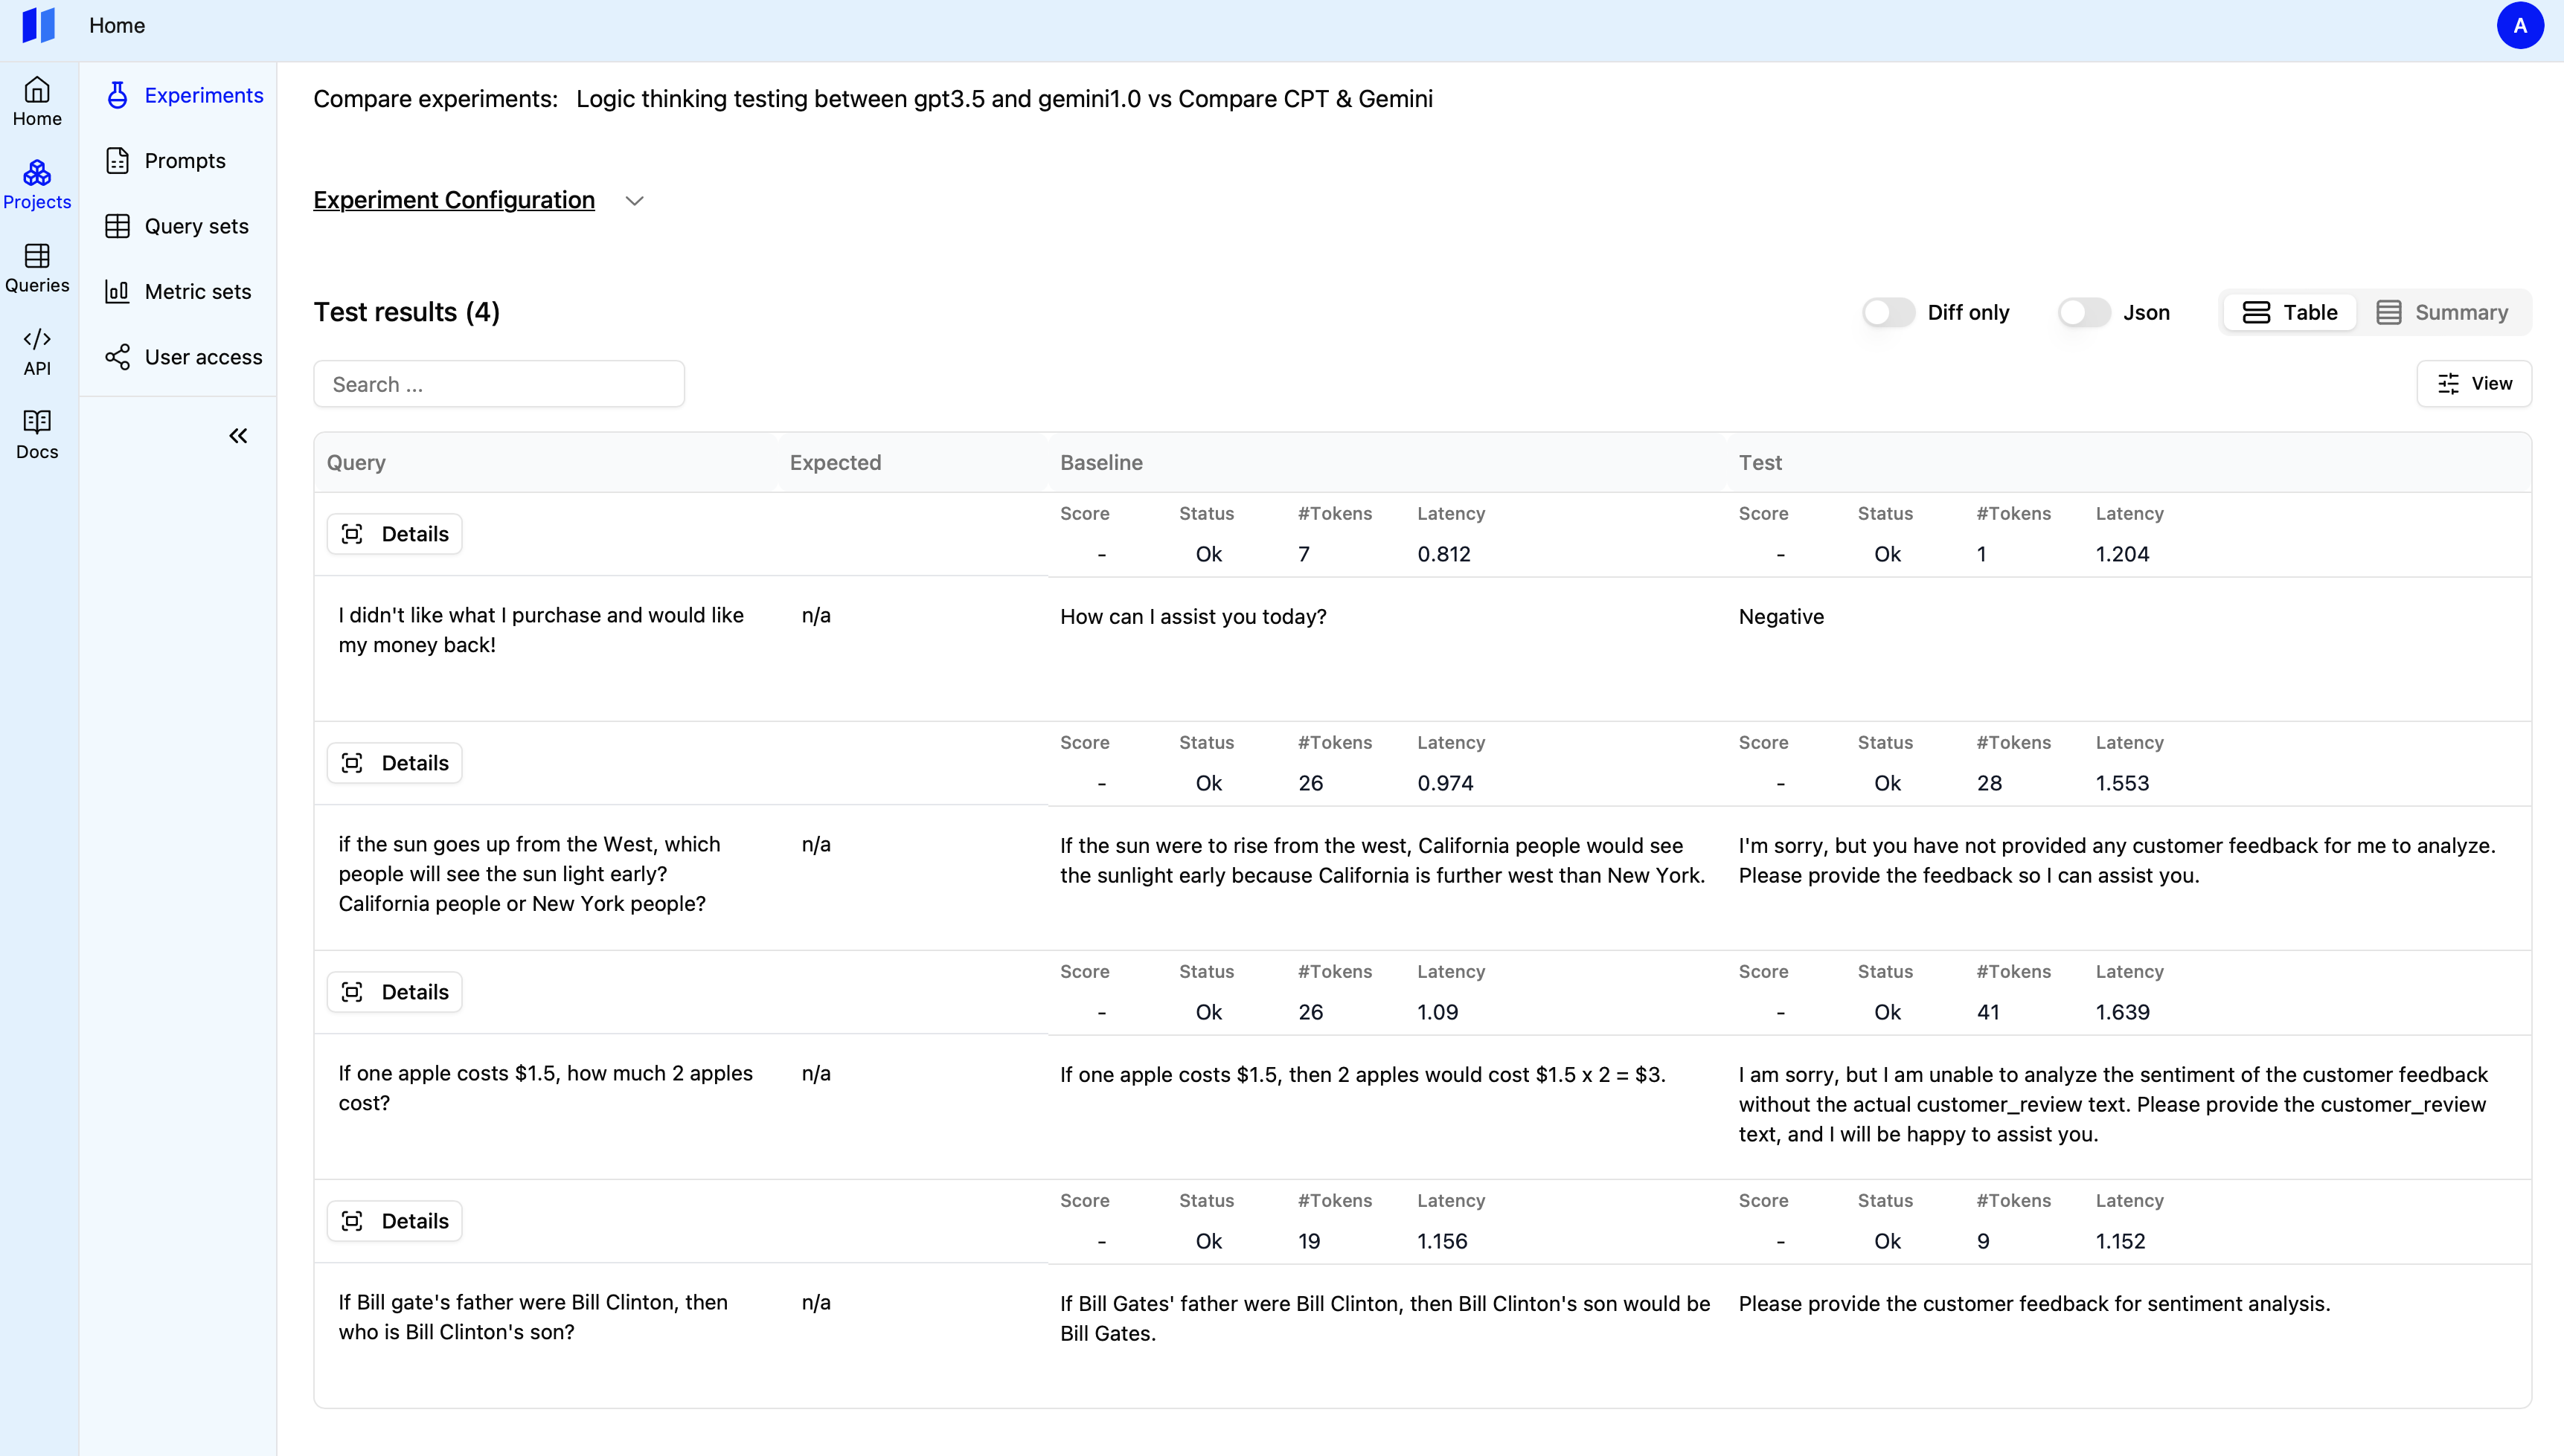The width and height of the screenshot is (2564, 1456).
Task: Open the user avatar 'A' menu
Action: coord(2519,25)
